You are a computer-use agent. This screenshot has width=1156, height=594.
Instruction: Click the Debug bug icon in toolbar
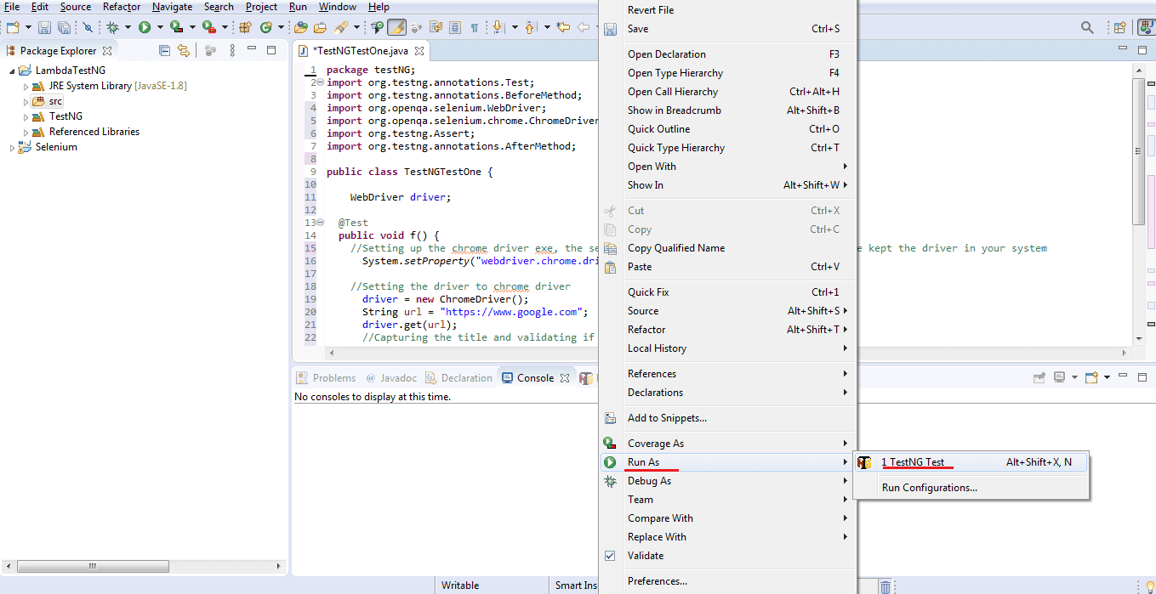pos(112,27)
